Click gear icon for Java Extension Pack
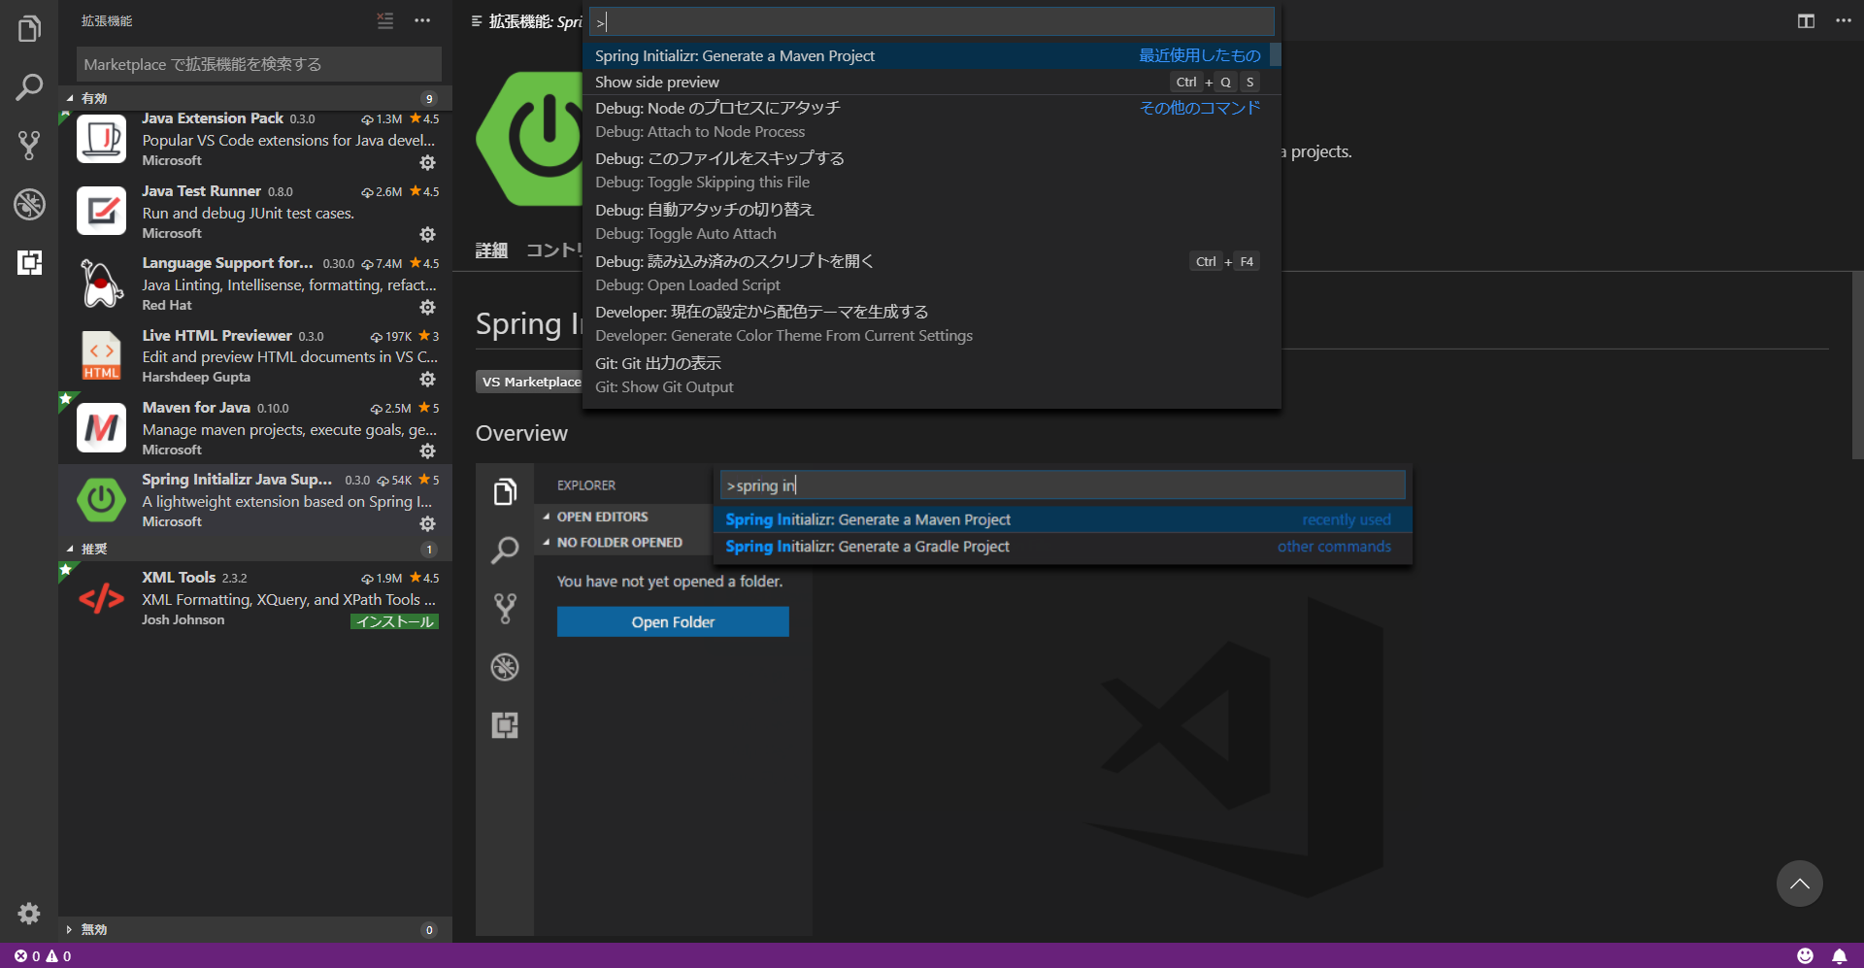Screen dimensions: 1864x968 tap(427, 162)
